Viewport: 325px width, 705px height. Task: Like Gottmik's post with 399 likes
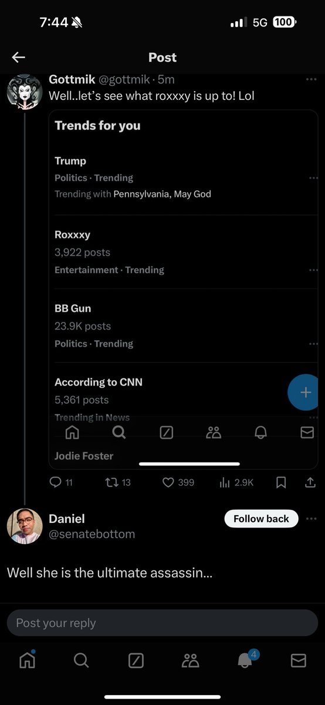[x=178, y=482]
